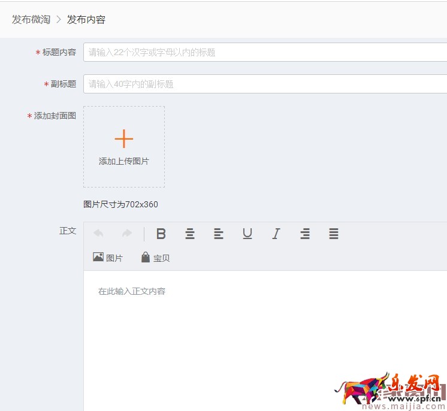Click the 副标题 field label

click(64, 84)
